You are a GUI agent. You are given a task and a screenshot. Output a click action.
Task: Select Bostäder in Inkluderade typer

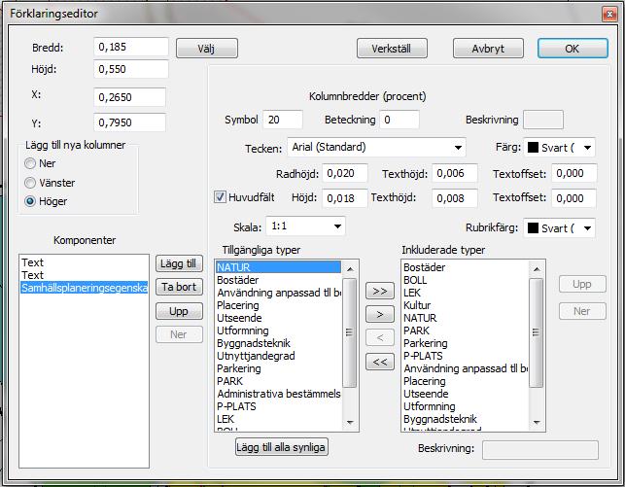[x=465, y=267]
